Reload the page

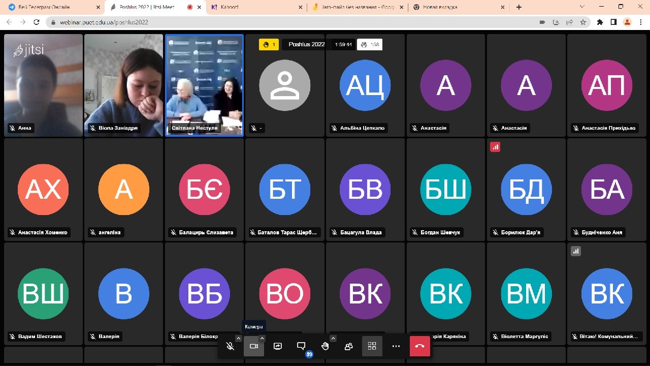point(37,22)
